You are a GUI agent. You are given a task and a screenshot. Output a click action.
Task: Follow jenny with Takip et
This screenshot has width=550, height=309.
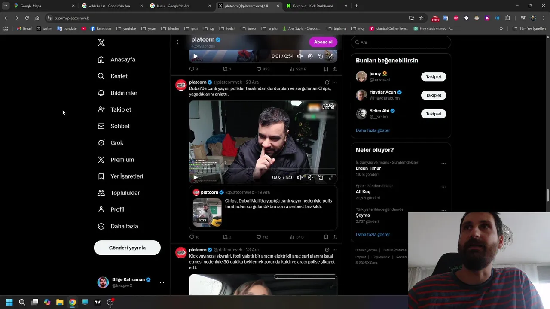pos(434,77)
